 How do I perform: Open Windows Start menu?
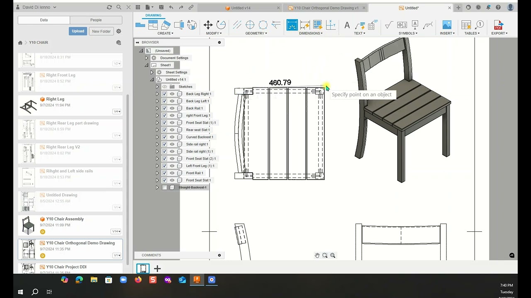click(x=20, y=292)
